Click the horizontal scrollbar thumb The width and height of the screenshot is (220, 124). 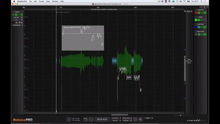pos(120,115)
